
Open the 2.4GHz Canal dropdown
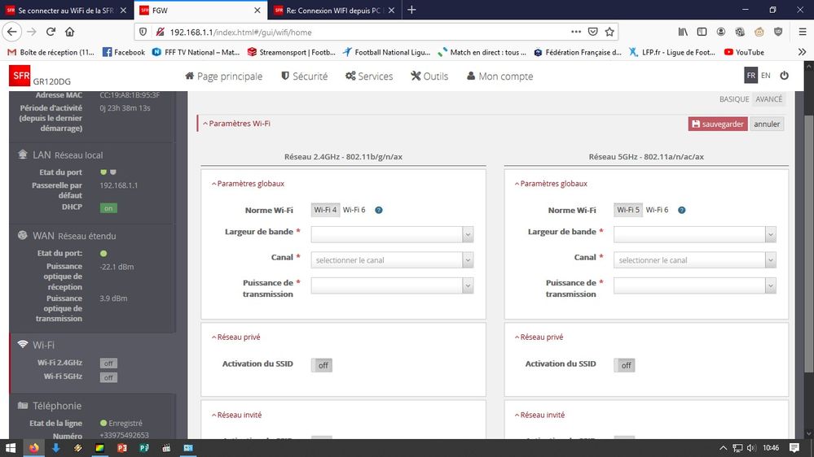(392, 260)
